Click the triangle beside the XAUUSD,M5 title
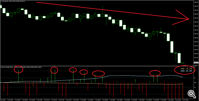This screenshot has width=199, height=101. [1, 1]
